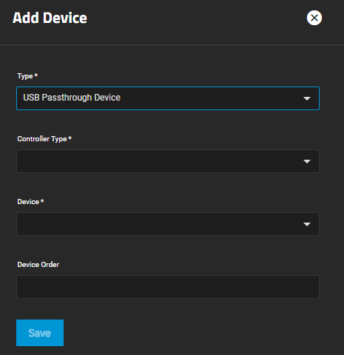Click the Save button
Viewport: 344px width, 355px height.
point(40,333)
